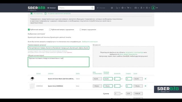The image size is (182, 102).
Task: Edit desired price field in Canon row
Action: coord(108,79)
